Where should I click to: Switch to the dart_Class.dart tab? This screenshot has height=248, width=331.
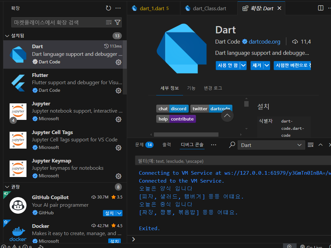(209, 9)
